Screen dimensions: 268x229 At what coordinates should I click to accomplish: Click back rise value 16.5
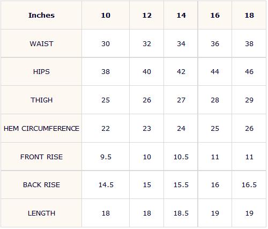pos(249,185)
